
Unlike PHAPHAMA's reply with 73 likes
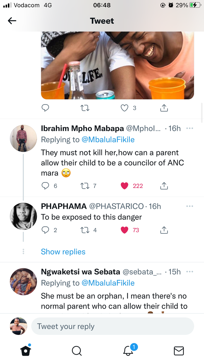coord(125,230)
